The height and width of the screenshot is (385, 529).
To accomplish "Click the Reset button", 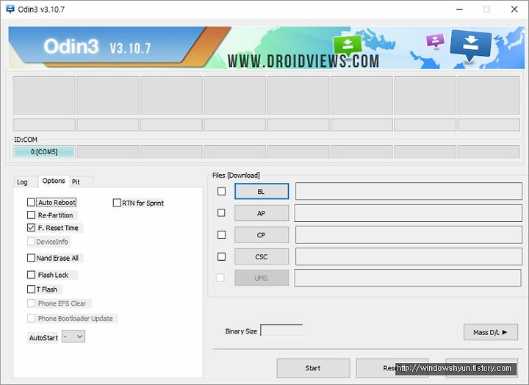I will coord(392,368).
